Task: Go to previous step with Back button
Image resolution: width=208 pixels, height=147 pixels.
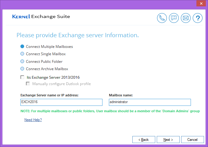Action: (x=144, y=140)
